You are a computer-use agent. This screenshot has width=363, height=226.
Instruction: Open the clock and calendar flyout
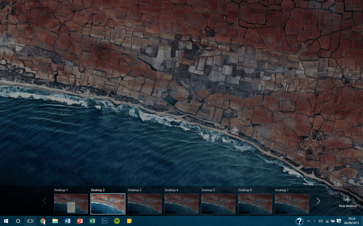pos(352,221)
